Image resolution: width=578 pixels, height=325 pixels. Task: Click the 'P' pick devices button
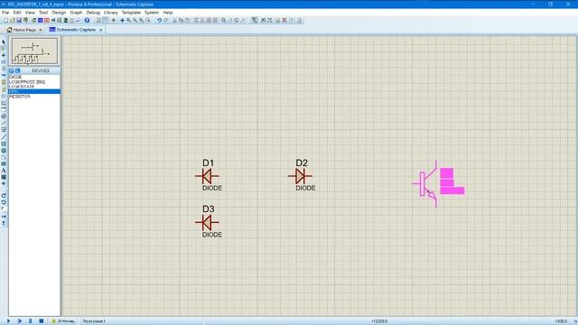tap(12, 70)
